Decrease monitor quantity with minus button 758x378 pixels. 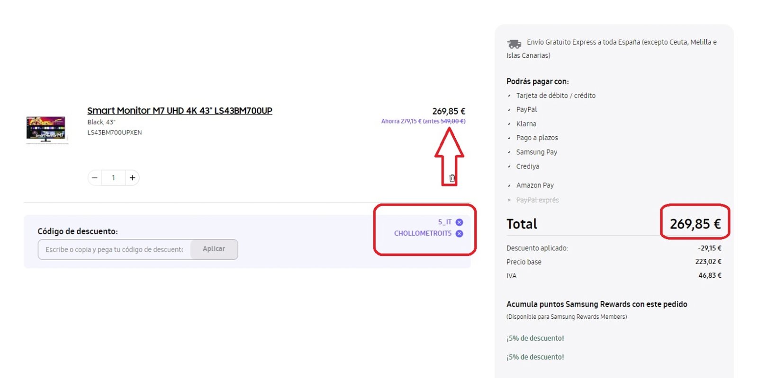coord(95,178)
